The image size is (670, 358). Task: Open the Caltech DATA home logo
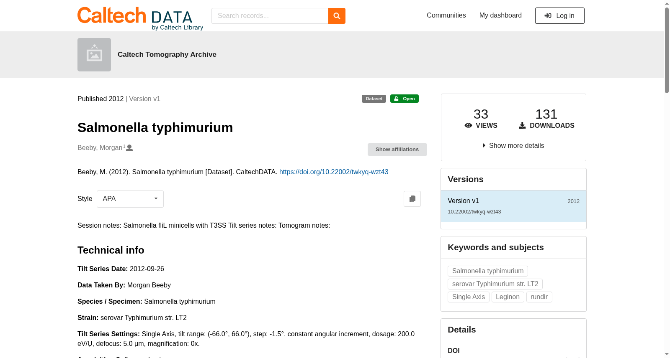[x=140, y=18]
